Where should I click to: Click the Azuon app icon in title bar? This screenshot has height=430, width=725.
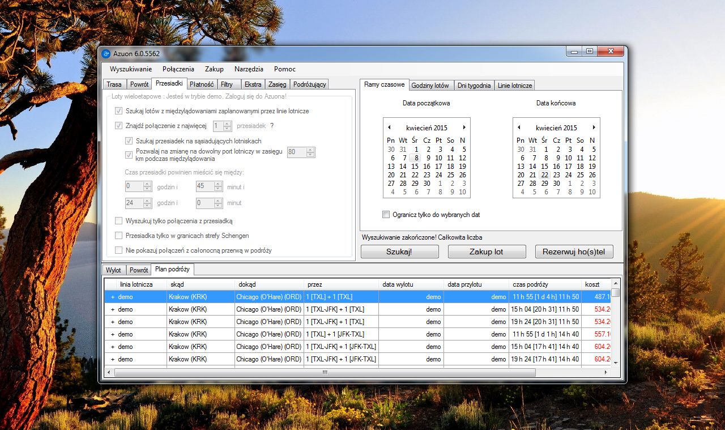106,54
